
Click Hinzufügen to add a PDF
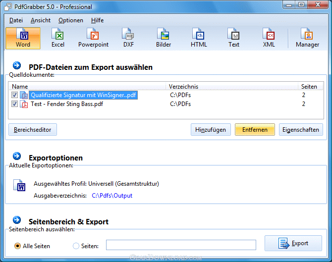coord(211,130)
